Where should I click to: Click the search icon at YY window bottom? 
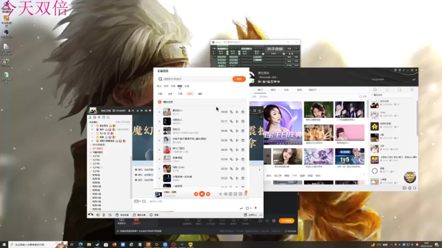[415, 188]
